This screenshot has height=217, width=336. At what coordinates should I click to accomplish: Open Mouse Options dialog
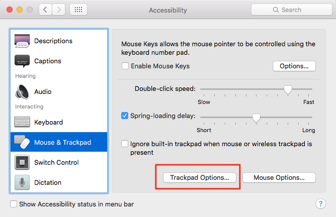pyautogui.click(x=279, y=177)
